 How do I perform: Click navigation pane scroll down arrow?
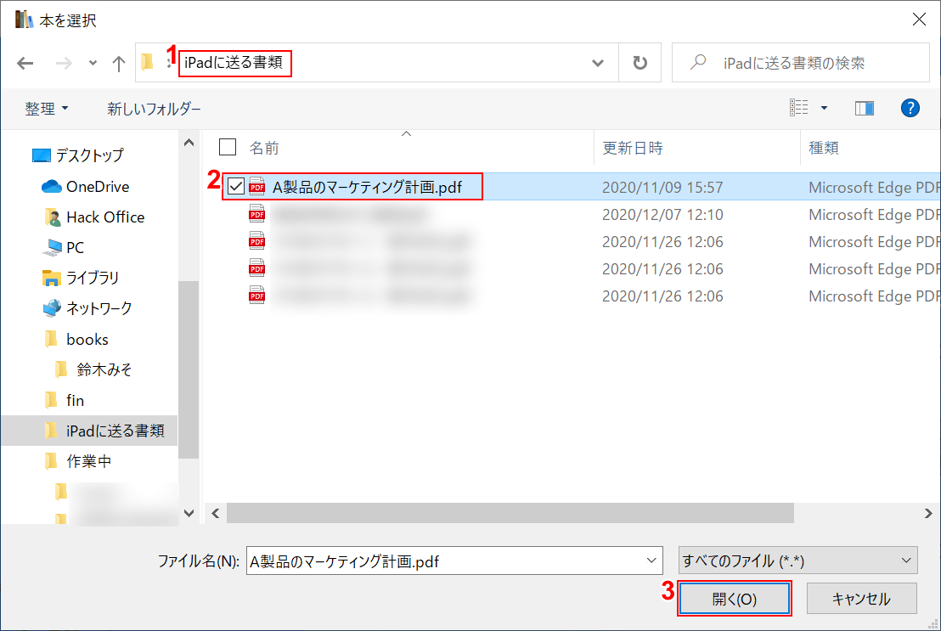click(189, 513)
